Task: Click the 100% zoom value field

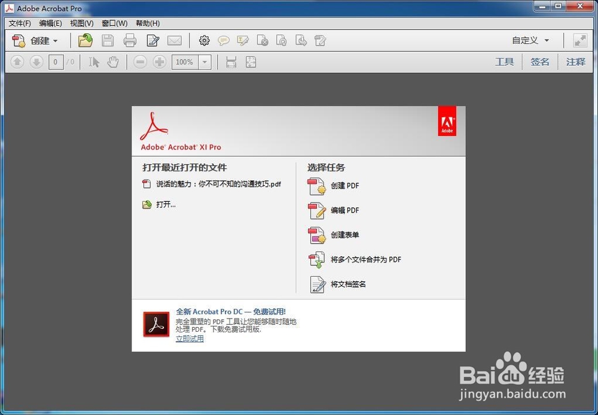Action: pyautogui.click(x=185, y=62)
